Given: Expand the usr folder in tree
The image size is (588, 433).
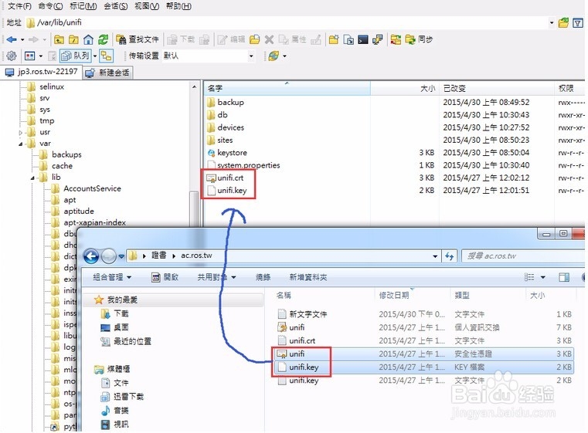Looking at the screenshot, I should pos(21,133).
